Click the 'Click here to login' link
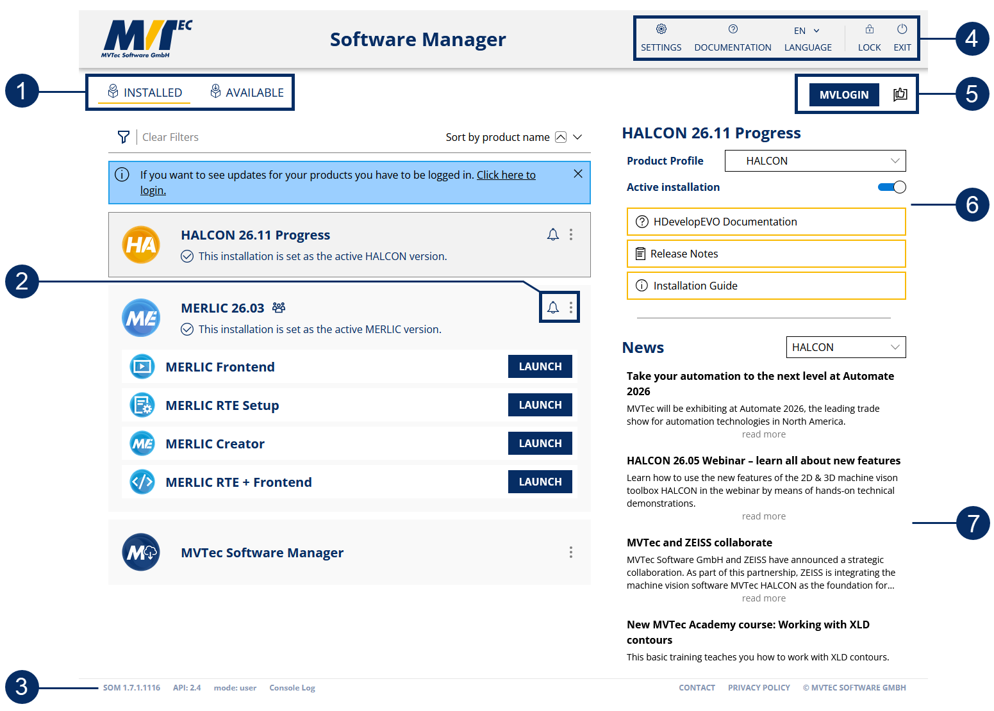 point(506,175)
